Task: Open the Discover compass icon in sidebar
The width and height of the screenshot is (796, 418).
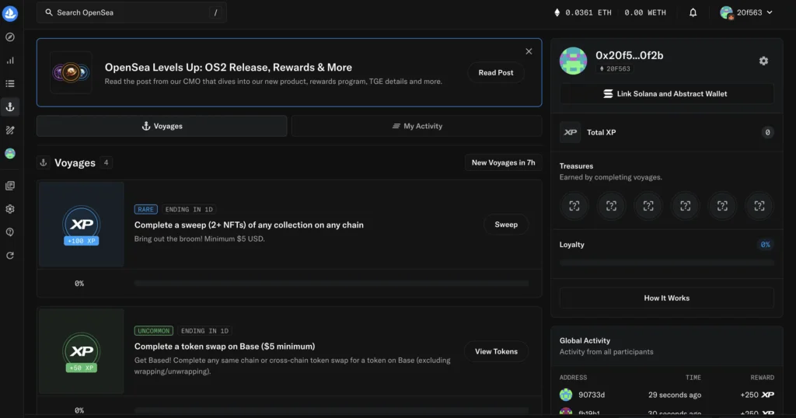Action: pyautogui.click(x=10, y=37)
